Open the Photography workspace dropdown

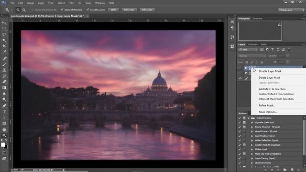click(x=291, y=10)
